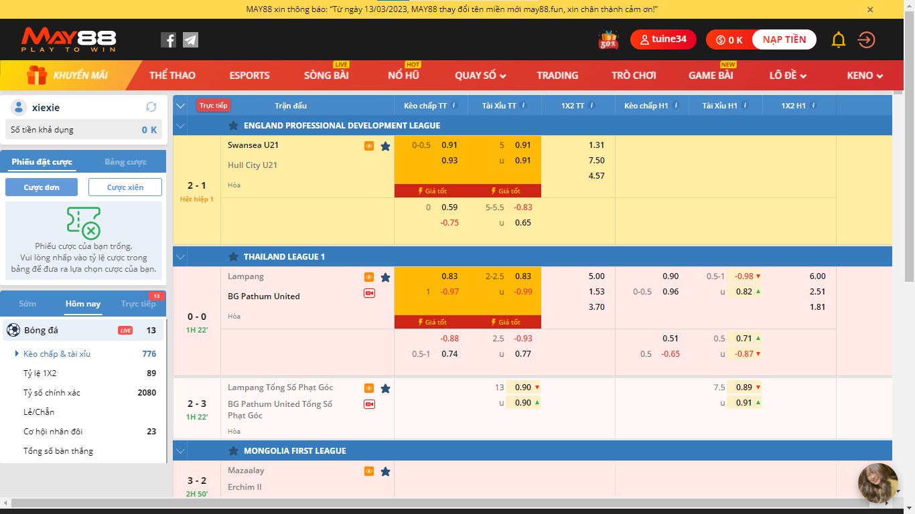Viewport: 915px width, 514px height.
Task: Open the Sòng Bài live casino menu
Action: click(326, 76)
